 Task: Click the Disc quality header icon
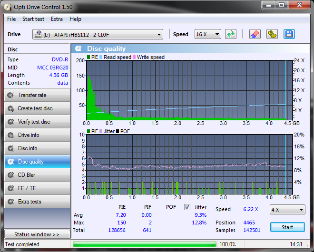pyautogui.click(x=78, y=48)
